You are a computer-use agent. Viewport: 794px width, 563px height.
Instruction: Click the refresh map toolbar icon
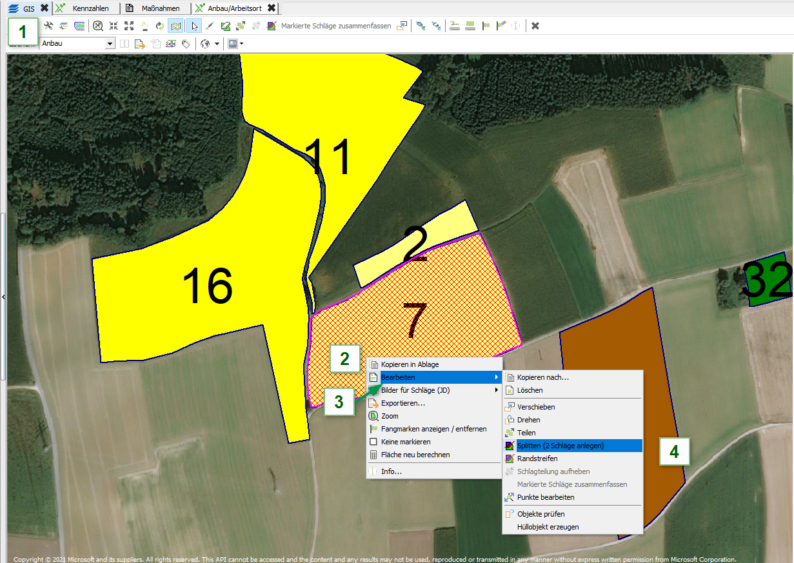click(x=159, y=26)
